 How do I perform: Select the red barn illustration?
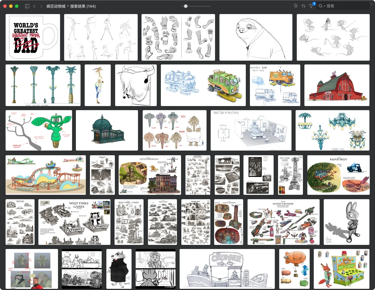tap(337, 85)
